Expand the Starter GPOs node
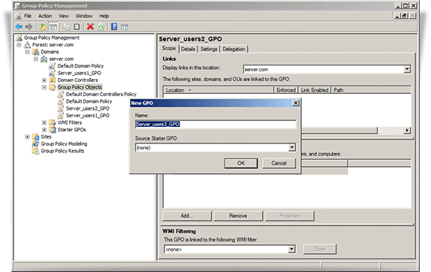The height and width of the screenshot is (272, 431). (44, 129)
